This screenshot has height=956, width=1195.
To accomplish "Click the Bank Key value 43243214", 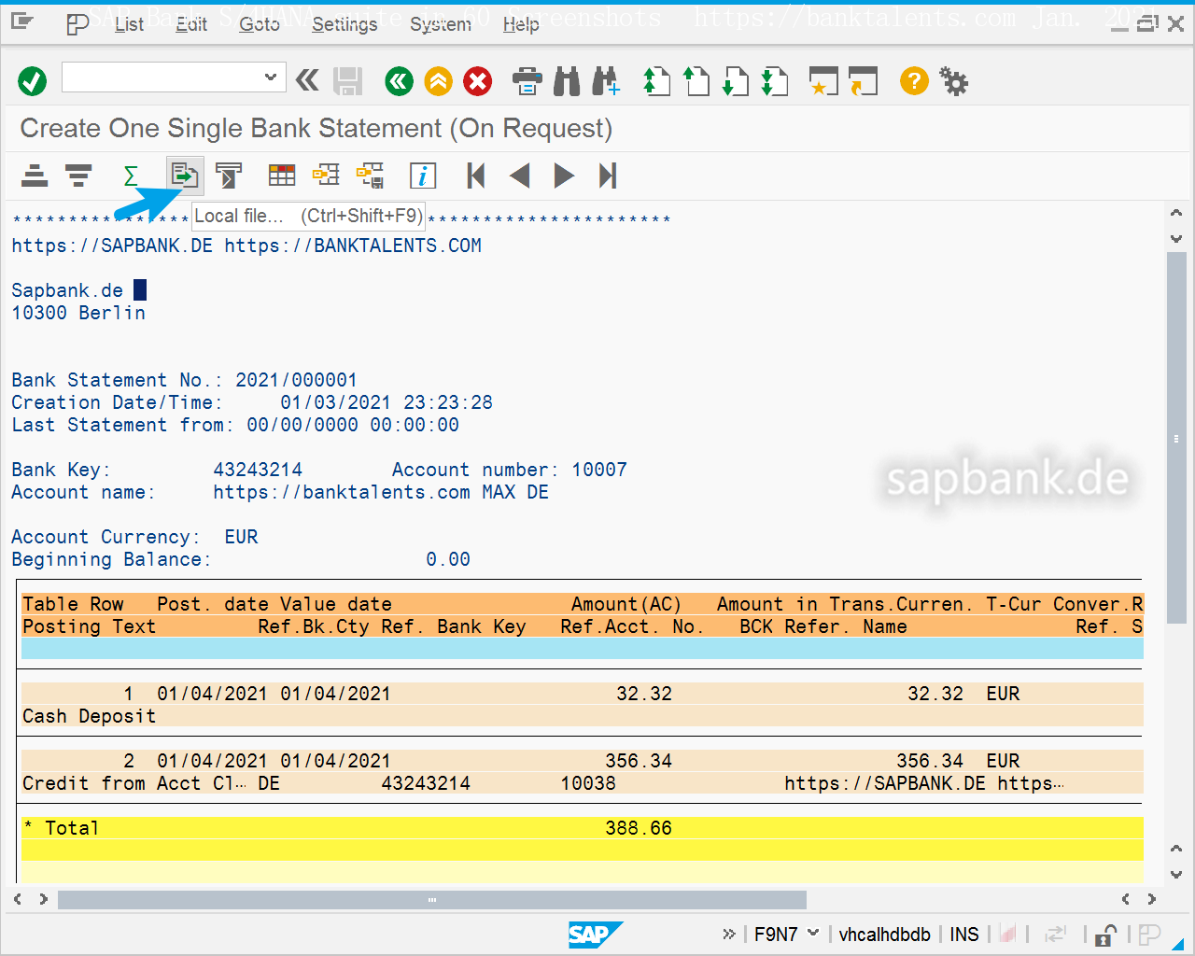I will [258, 470].
